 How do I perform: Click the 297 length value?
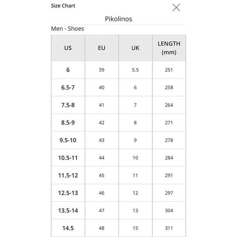coord(169,193)
